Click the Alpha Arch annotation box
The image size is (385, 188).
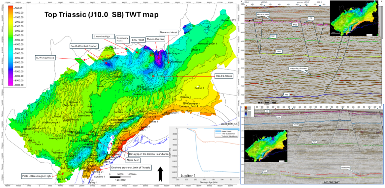click(x=132, y=160)
